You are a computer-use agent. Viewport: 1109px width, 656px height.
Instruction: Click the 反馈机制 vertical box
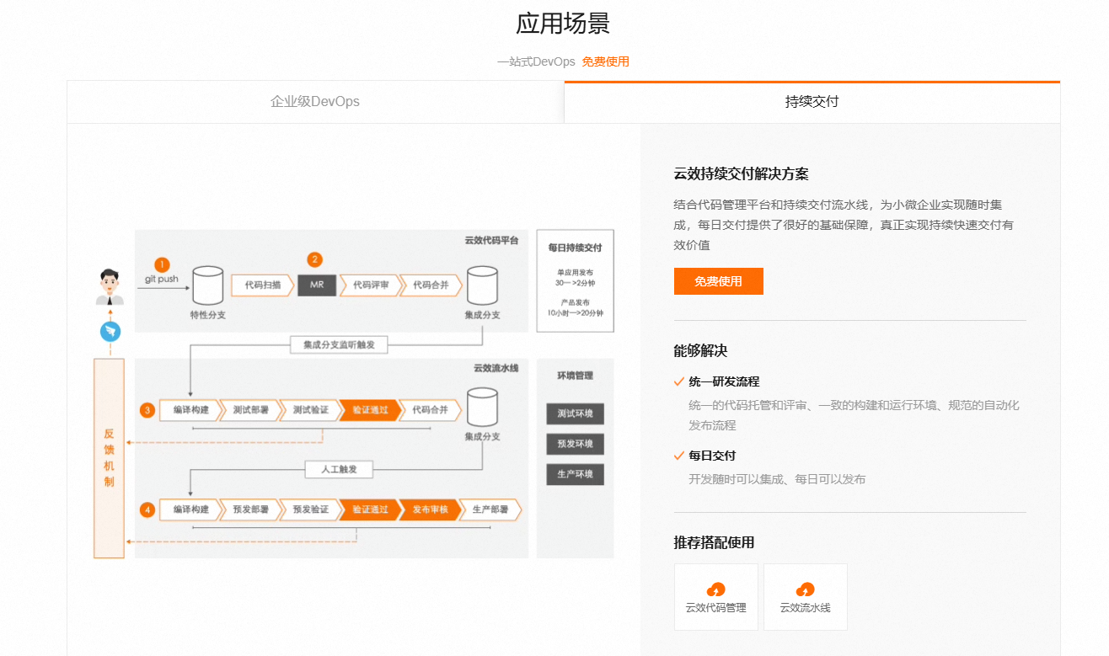coord(109,458)
